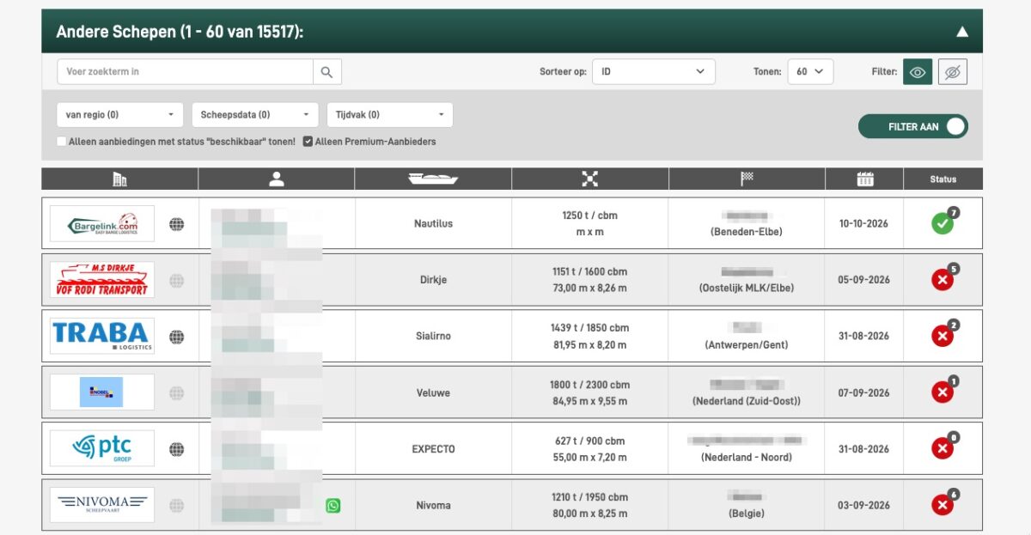The image size is (1031, 535).
Task: Click the search magnifier icon
Action: (x=326, y=72)
